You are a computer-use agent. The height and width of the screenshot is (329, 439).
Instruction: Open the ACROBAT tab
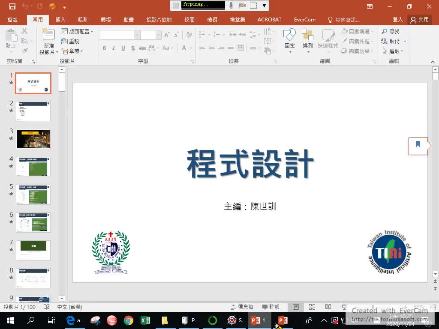tap(269, 20)
